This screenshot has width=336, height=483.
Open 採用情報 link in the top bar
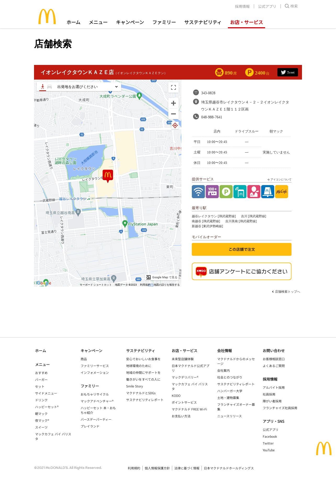pyautogui.click(x=242, y=6)
